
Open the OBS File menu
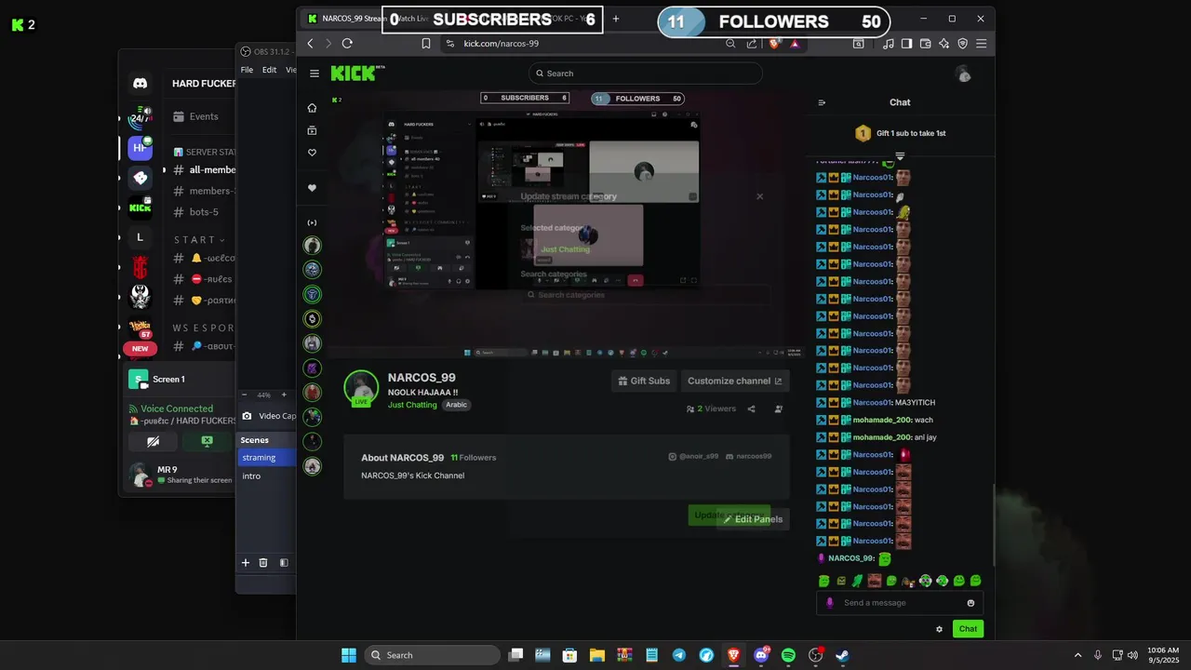pyautogui.click(x=247, y=70)
